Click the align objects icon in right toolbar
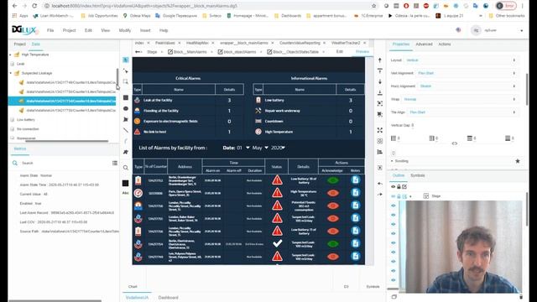 (x=380, y=152)
